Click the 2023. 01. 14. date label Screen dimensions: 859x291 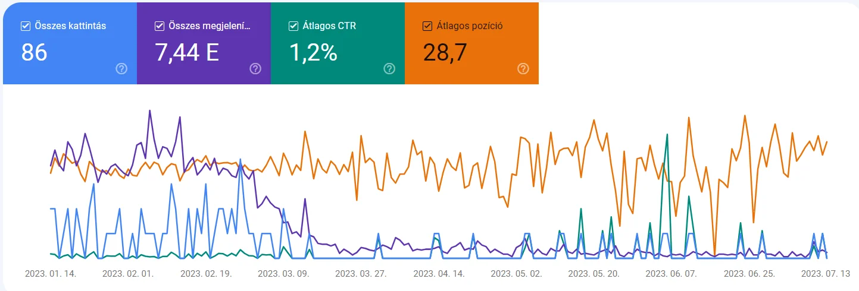(51, 274)
